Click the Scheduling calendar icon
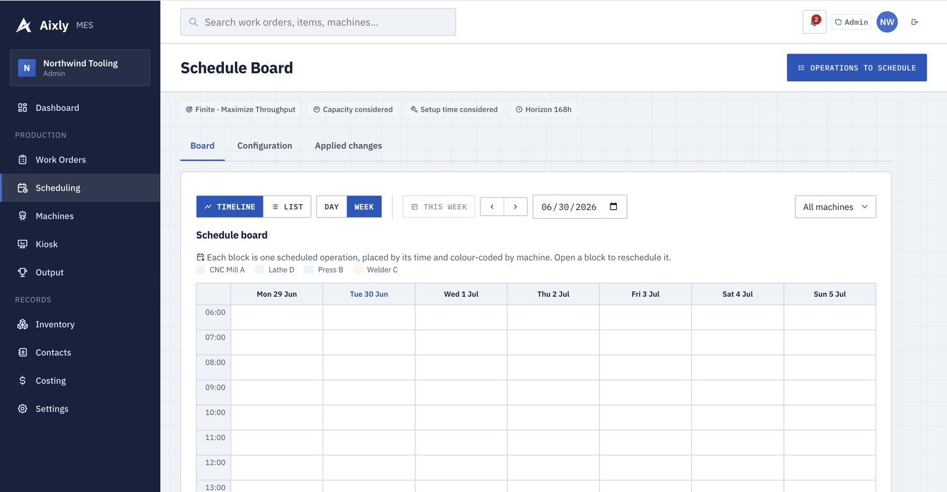This screenshot has height=492, width=947. (22, 187)
